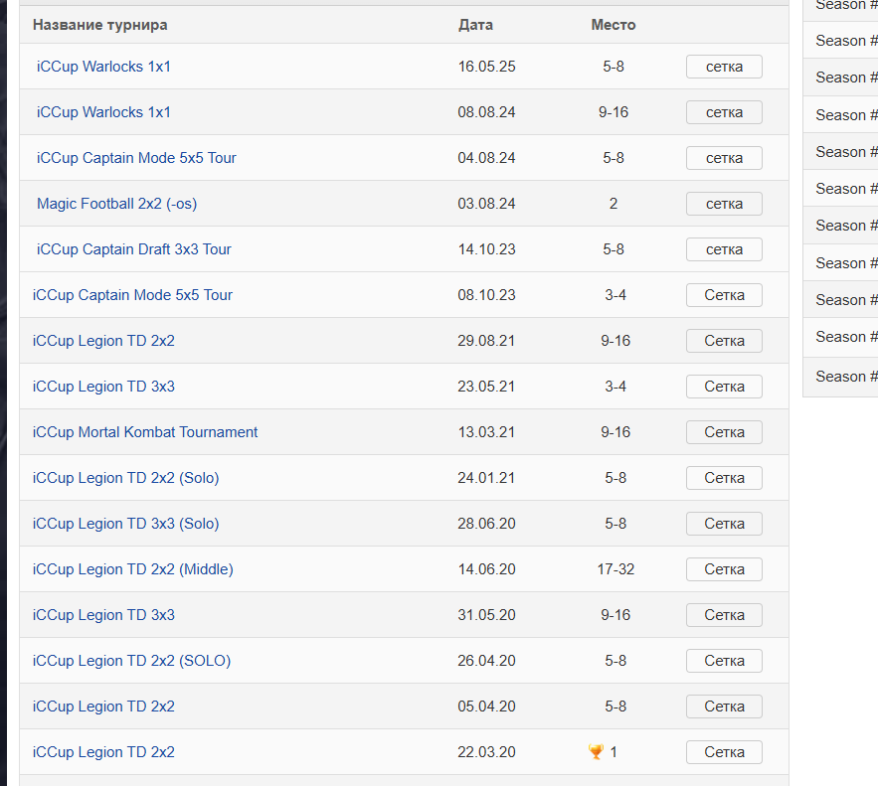Click сетка button for 08.08.24 Warlocks row

click(724, 112)
